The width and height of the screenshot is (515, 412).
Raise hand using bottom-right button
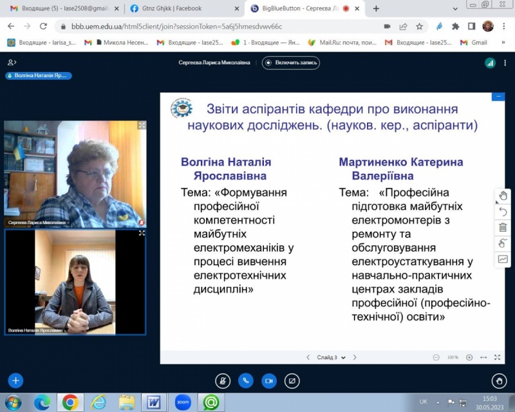click(x=499, y=380)
